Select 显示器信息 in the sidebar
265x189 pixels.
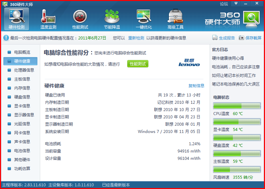coord(20,115)
